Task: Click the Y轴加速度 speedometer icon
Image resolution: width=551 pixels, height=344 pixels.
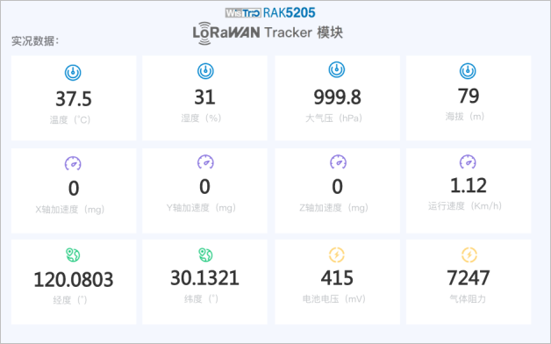Action: tap(205, 161)
